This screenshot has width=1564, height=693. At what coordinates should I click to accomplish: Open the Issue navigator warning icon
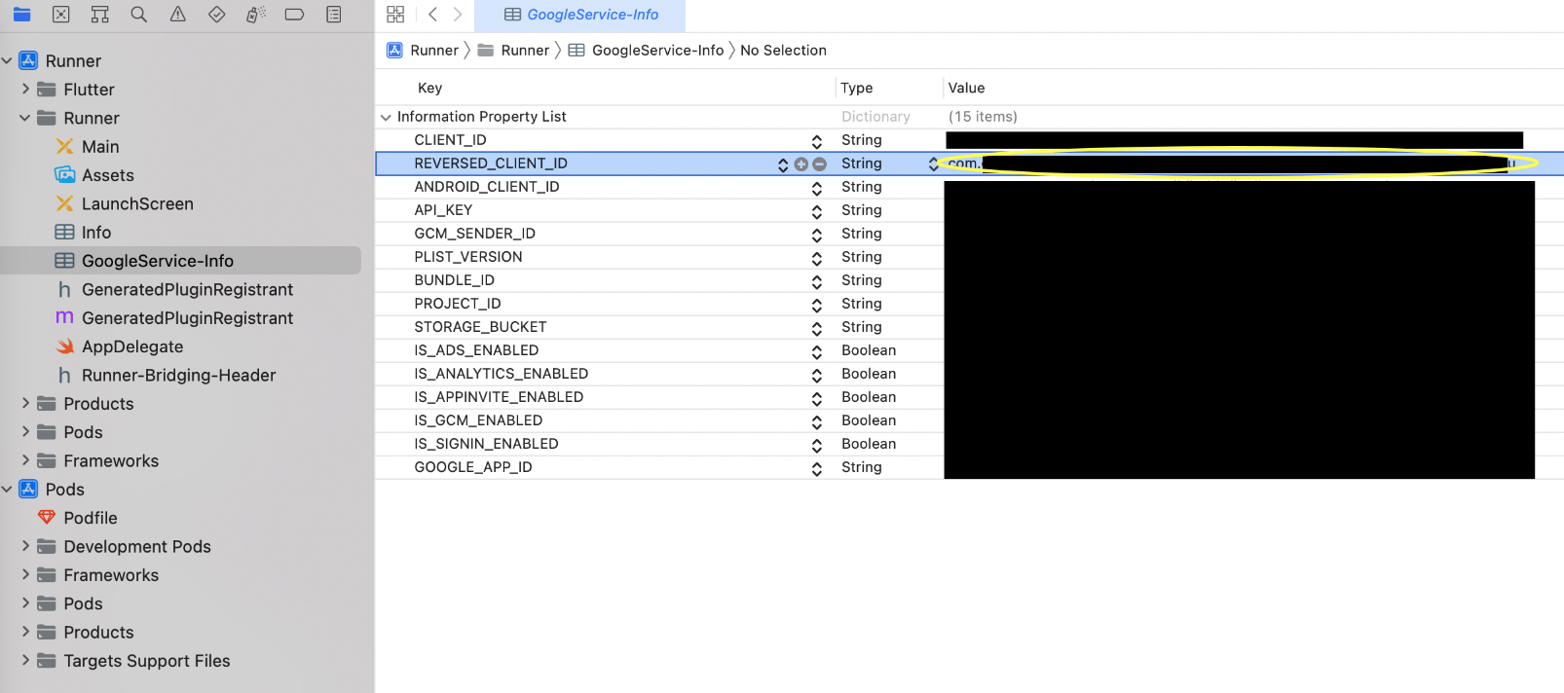coord(177,15)
